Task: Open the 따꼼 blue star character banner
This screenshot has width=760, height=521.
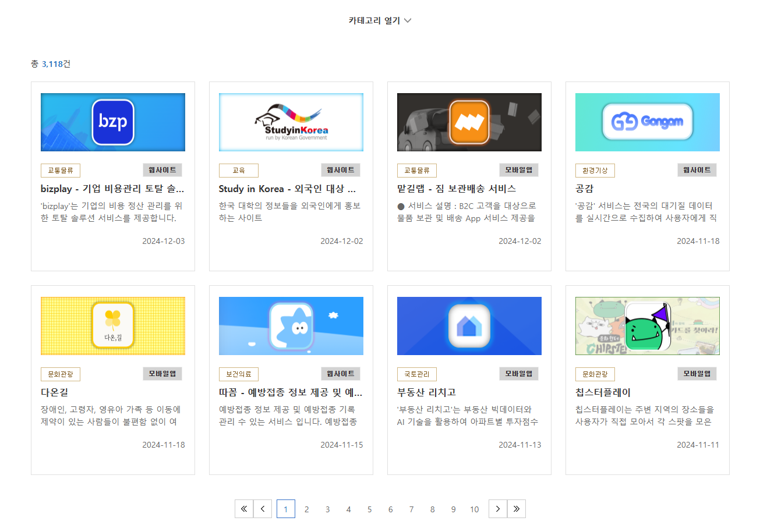Action: tap(291, 326)
